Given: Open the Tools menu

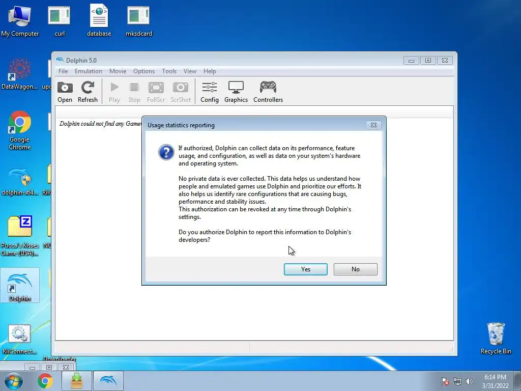Looking at the screenshot, I should coord(169,71).
